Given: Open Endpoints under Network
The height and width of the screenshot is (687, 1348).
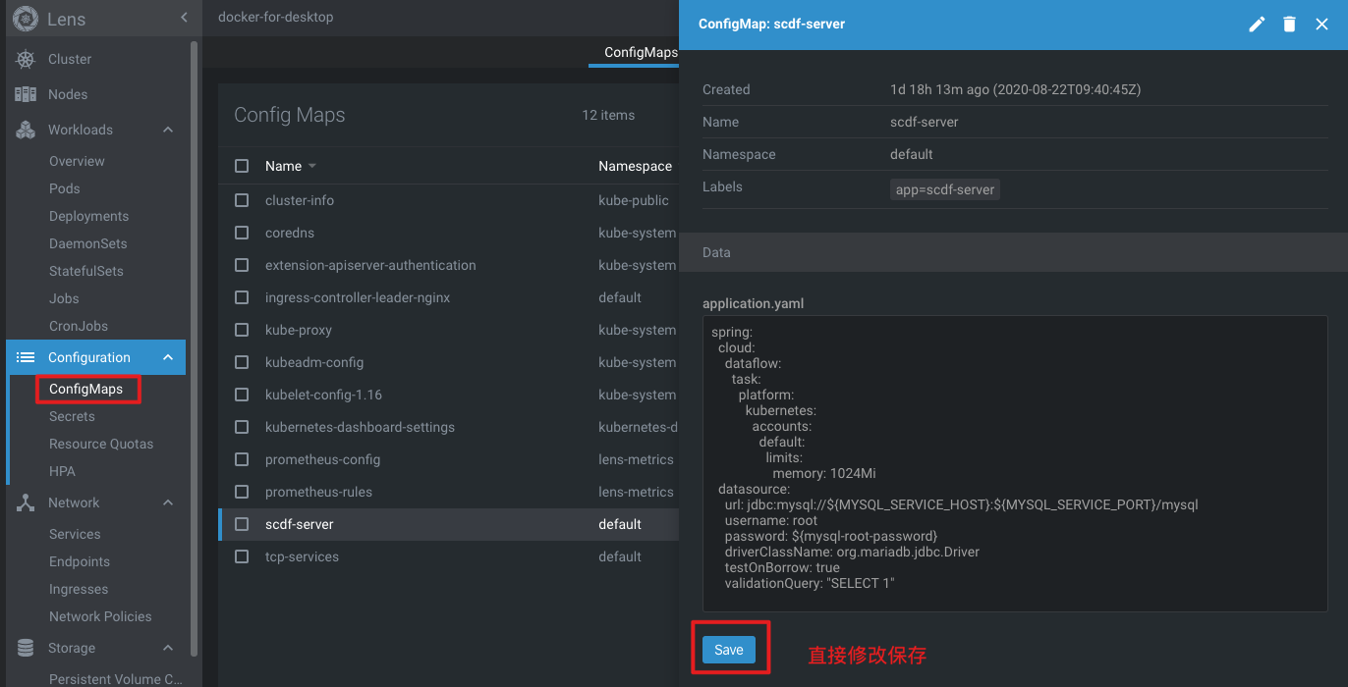Looking at the screenshot, I should (80, 561).
